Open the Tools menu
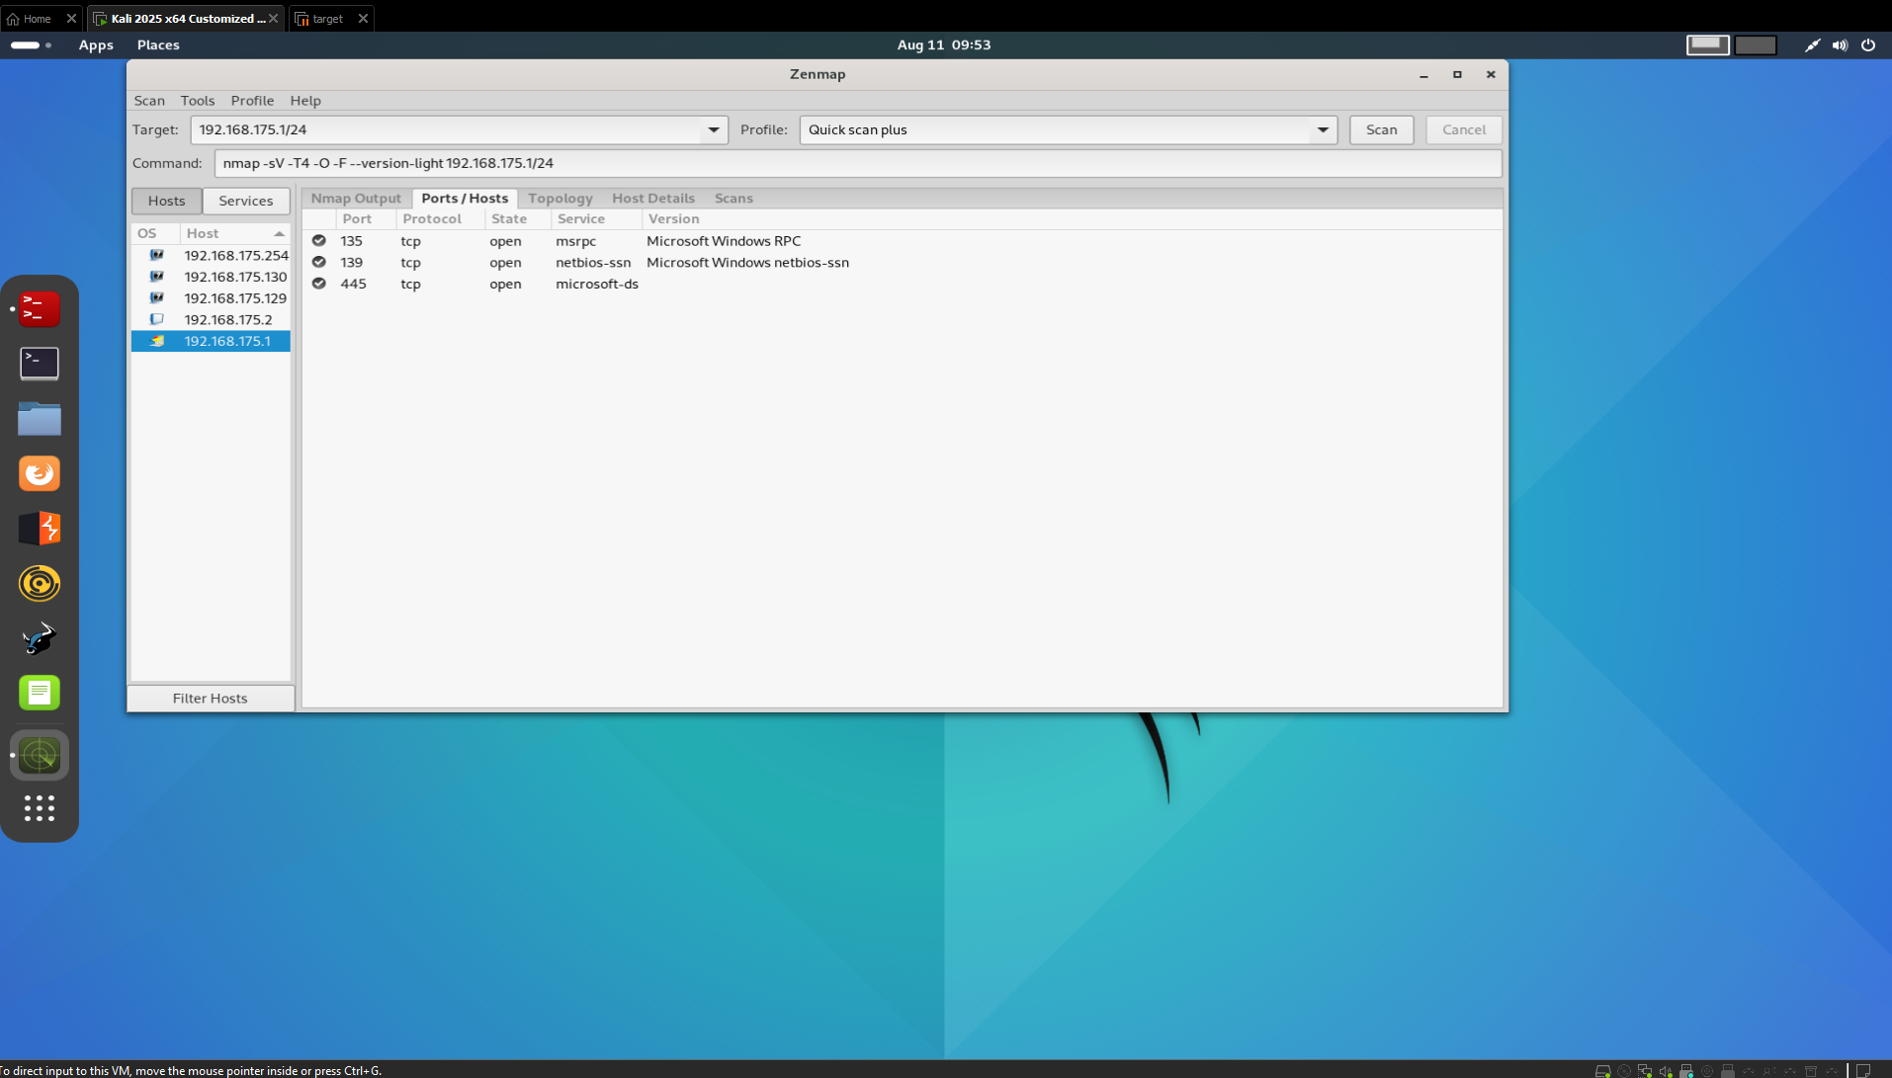1892x1078 pixels. point(198,101)
